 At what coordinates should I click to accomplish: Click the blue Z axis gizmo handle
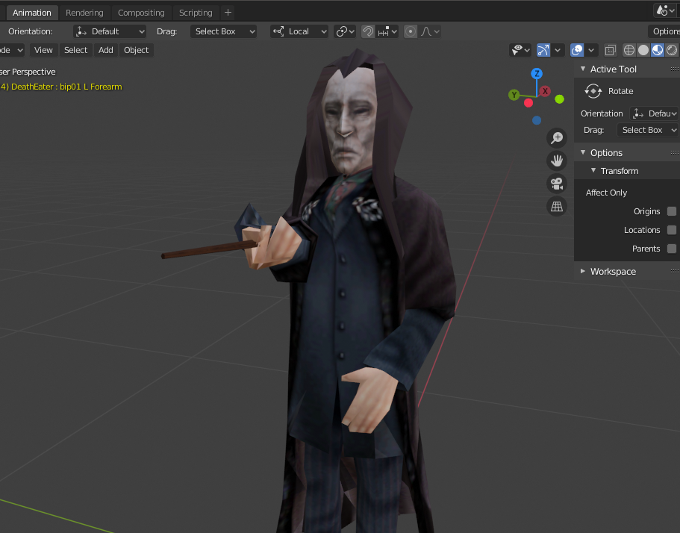[537, 73]
